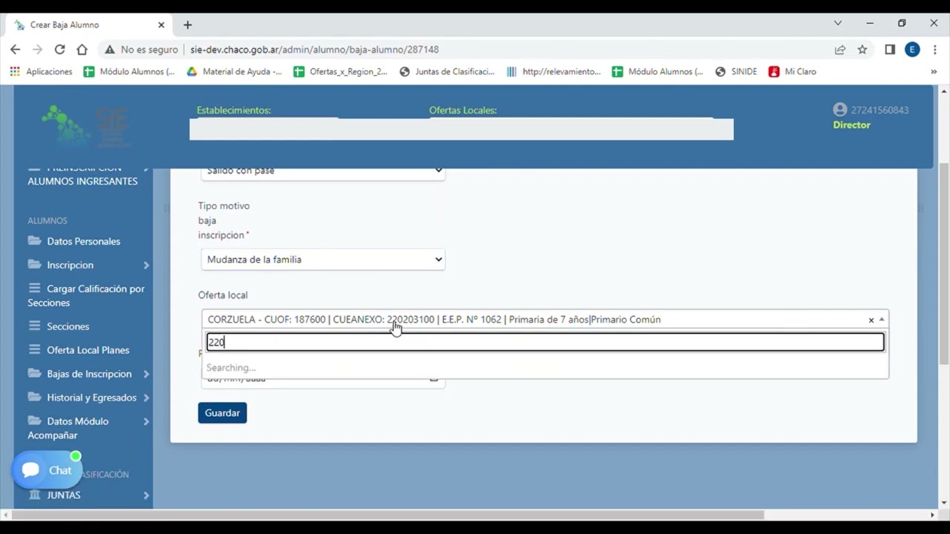The width and height of the screenshot is (950, 534).
Task: Open the Chrome side panel icon
Action: coord(889,50)
